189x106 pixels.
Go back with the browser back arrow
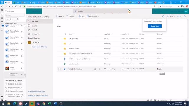[x=2, y=6]
